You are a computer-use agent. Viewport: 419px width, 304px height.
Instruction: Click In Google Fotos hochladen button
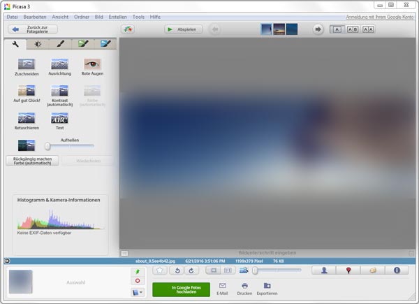pyautogui.click(x=181, y=289)
